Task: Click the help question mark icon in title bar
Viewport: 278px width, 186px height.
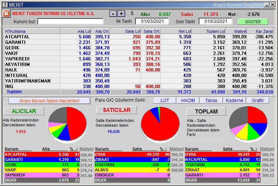Action: pos(6,5)
